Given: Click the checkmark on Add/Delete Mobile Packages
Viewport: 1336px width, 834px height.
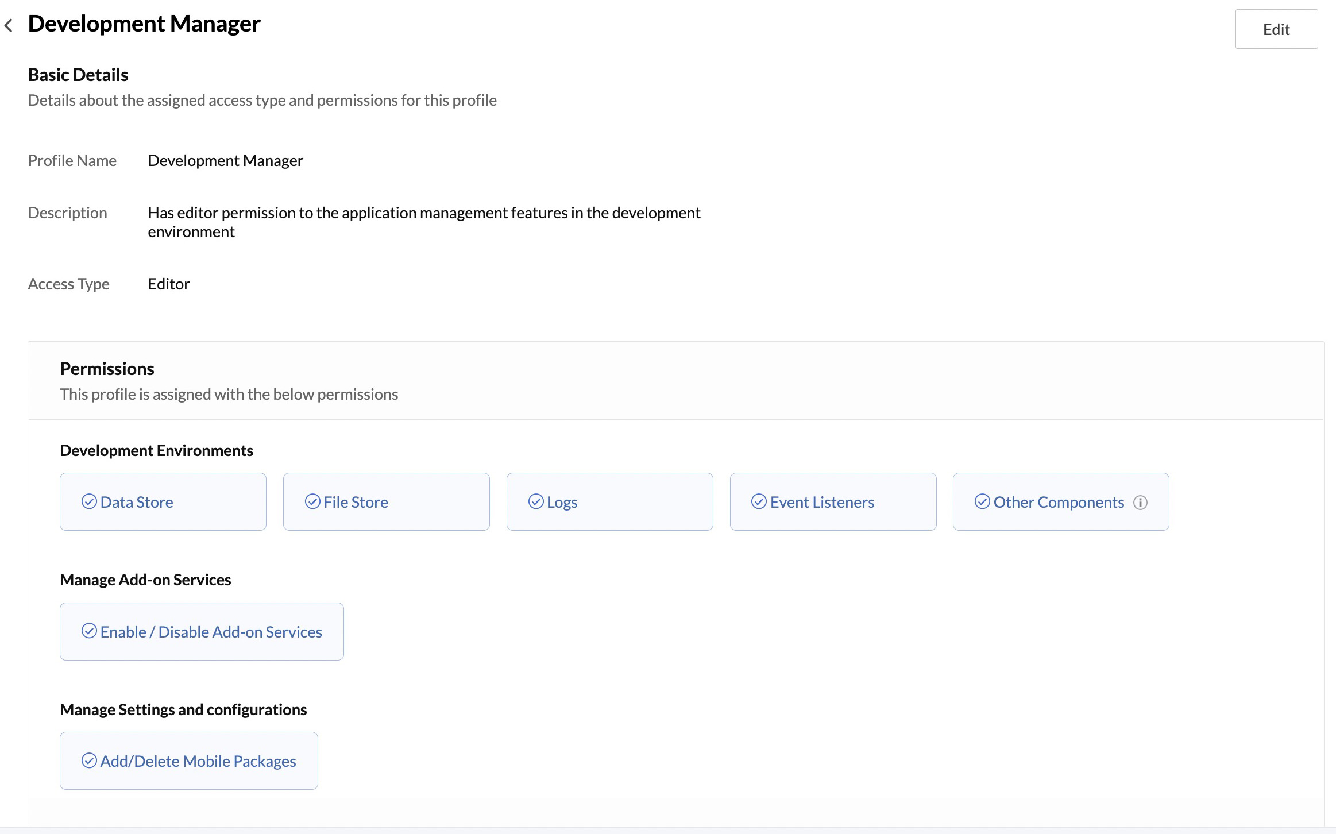Looking at the screenshot, I should click(x=89, y=760).
